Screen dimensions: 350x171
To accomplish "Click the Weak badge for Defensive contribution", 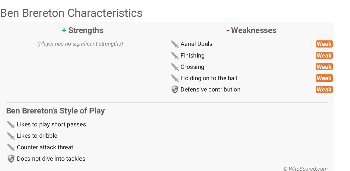I will [x=324, y=90].
